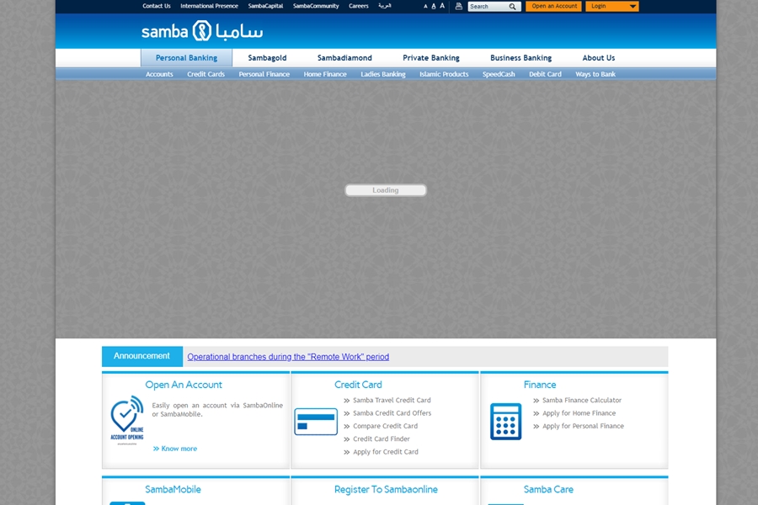Click the Samba logo in the header

(x=202, y=31)
